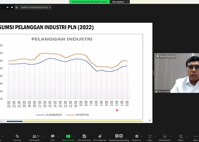
Task: Open Custom Live Streaming Service dropdown
Action: pyautogui.click(x=36, y=7)
